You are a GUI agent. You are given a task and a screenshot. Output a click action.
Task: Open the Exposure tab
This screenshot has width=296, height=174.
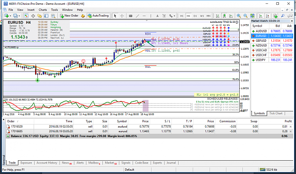click(x=26, y=163)
